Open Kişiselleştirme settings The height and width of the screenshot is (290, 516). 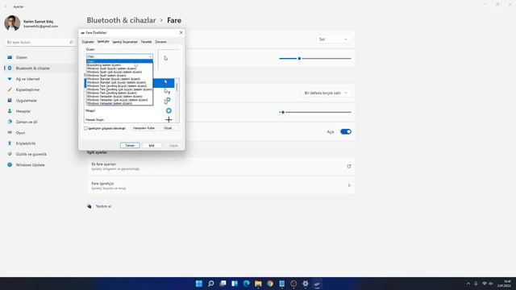40,89
